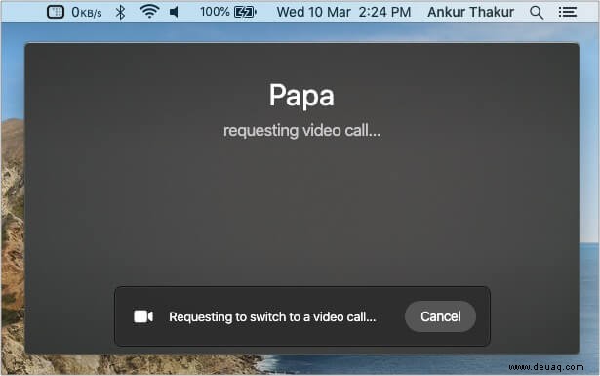Viewport: 600px width, 376px height.
Task: Cancel the video call request
Action: tap(440, 316)
